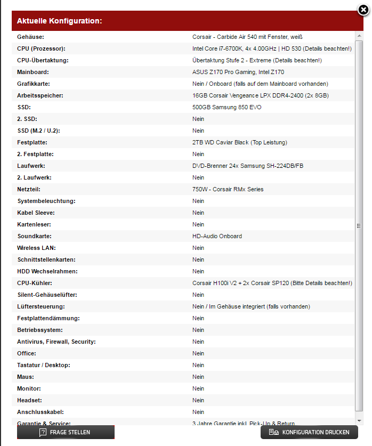Click 'Antivirus, Firewall, Security:' label
The image size is (372, 446).
click(x=56, y=342)
